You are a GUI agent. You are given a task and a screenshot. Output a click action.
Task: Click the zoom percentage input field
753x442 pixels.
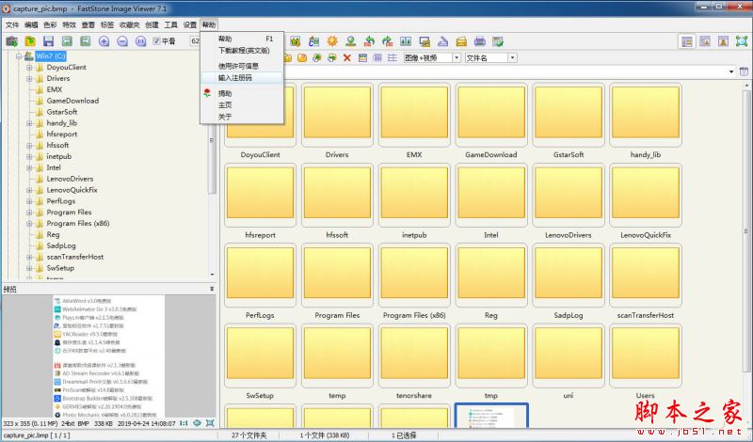pyautogui.click(x=195, y=41)
